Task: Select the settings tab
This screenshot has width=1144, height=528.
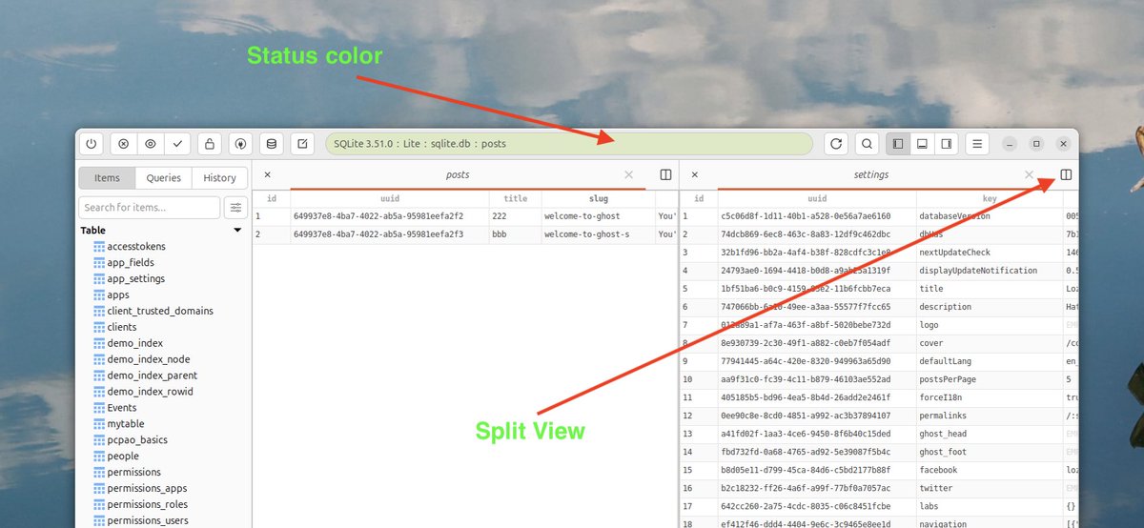Action: coord(871,175)
